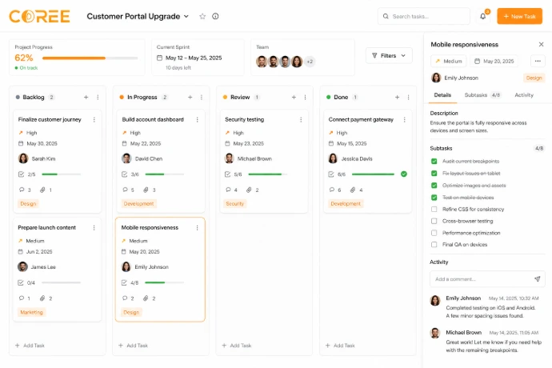This screenshot has height=368, width=552.
Task: Open menu on Security testing card
Action: 301,120
